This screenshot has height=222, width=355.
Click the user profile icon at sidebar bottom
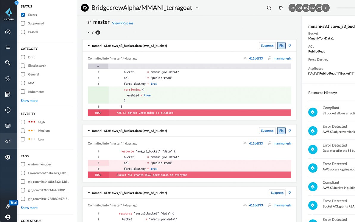(8, 217)
